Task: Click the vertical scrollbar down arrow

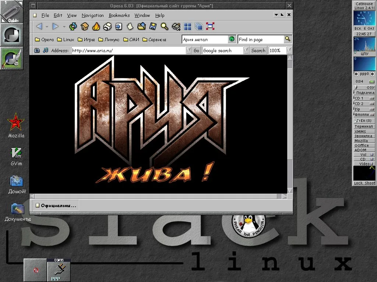Action: pyautogui.click(x=290, y=191)
